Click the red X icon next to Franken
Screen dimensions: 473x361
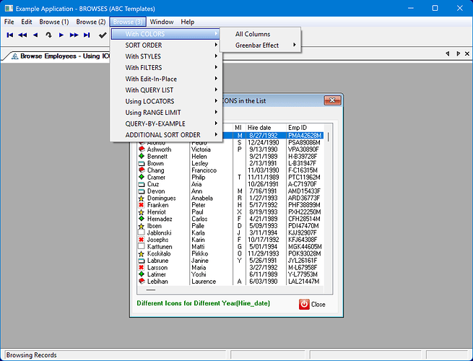141,205
